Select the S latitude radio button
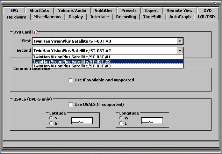222x154 pixels. pos(51,123)
